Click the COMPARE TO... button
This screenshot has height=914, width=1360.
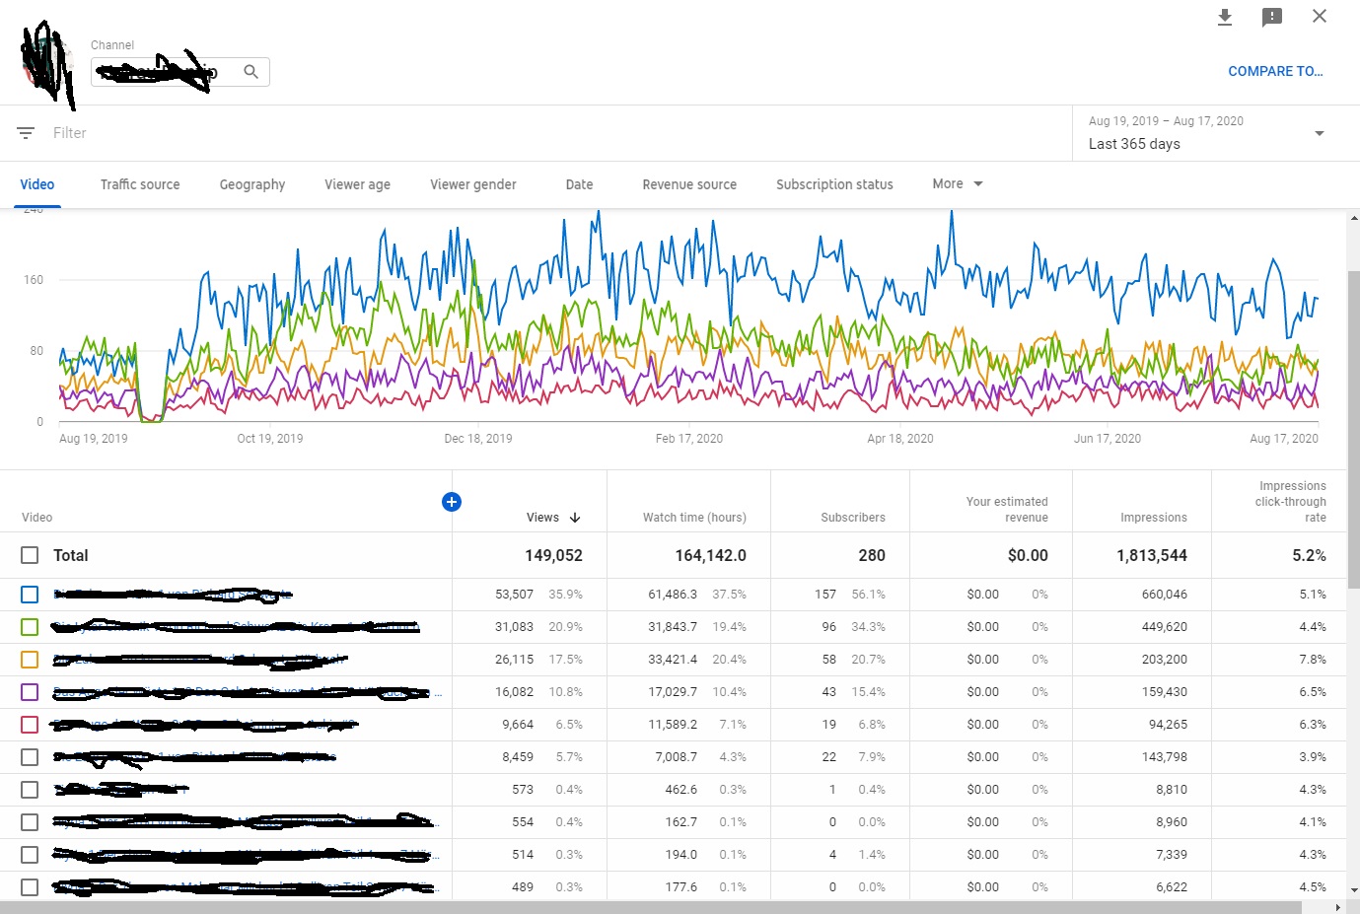(x=1275, y=71)
